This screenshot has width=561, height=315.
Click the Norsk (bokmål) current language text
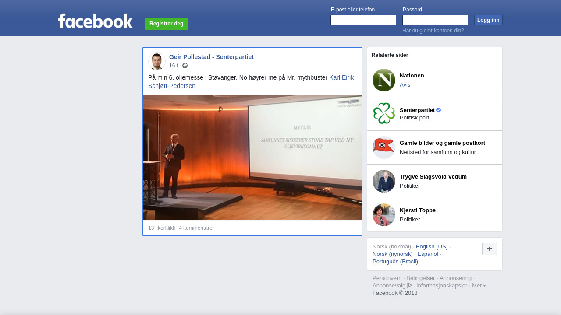pos(392,247)
